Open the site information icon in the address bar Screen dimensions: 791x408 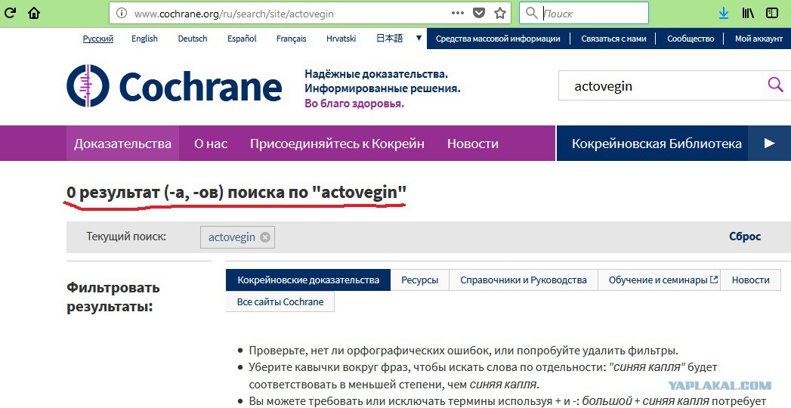click(x=121, y=14)
